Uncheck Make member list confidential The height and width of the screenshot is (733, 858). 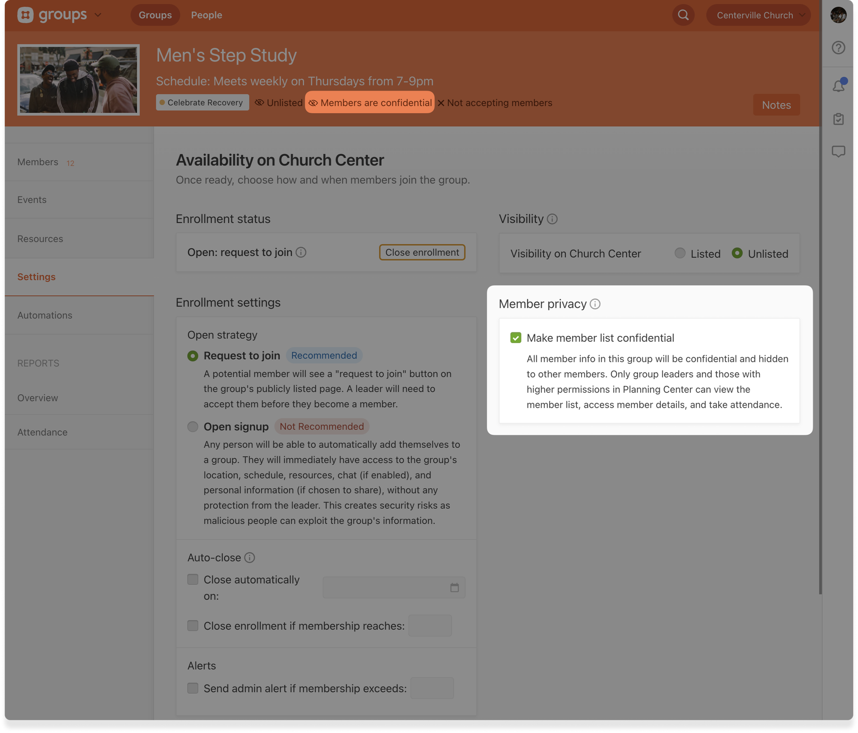(x=516, y=338)
